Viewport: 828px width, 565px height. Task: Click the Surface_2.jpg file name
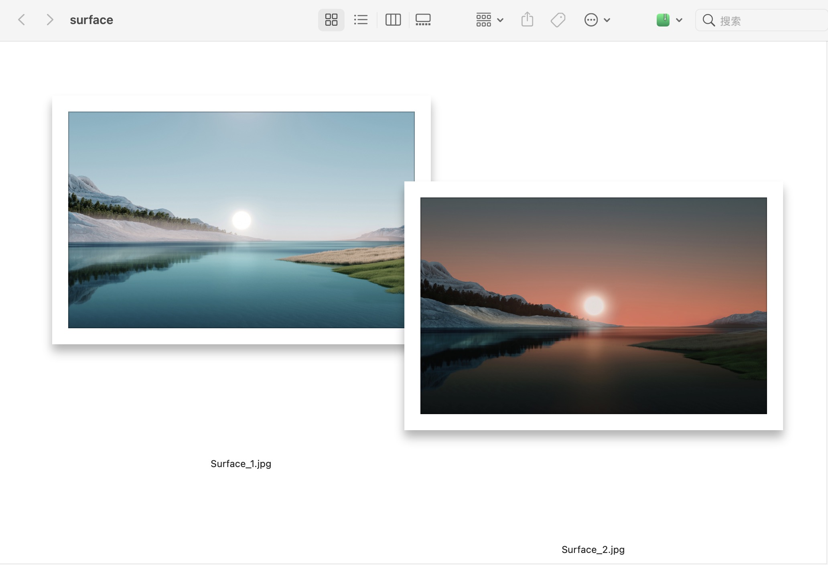593,550
